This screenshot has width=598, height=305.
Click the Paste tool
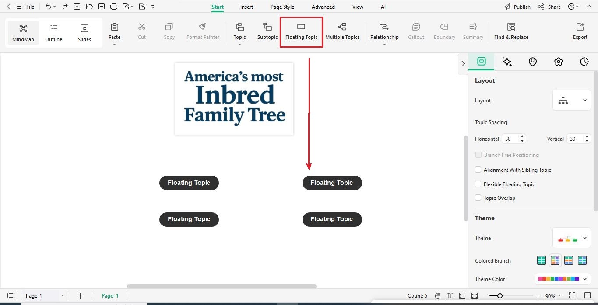pyautogui.click(x=115, y=31)
